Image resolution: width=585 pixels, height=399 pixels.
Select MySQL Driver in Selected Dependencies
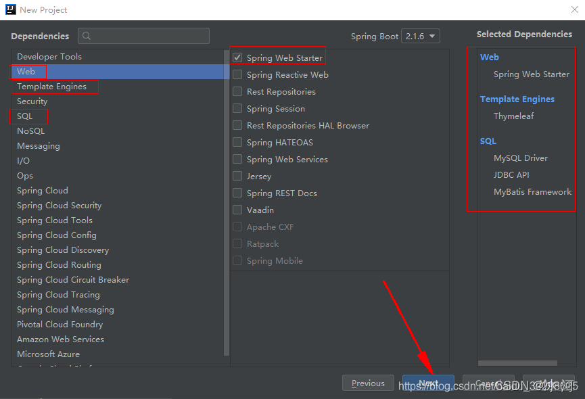click(521, 158)
